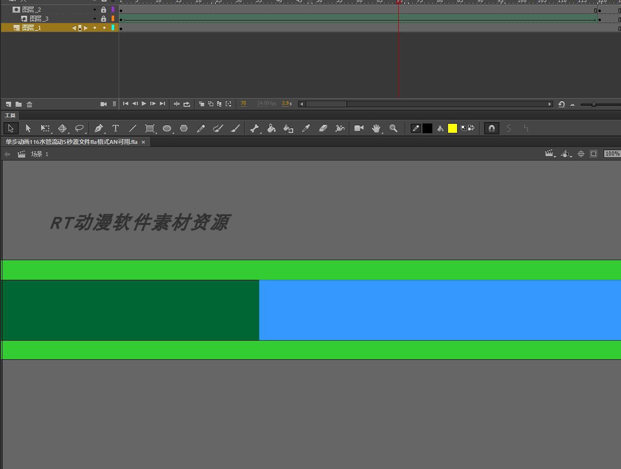The height and width of the screenshot is (469, 621).
Task: Select the Lasso tool
Action: (79, 128)
